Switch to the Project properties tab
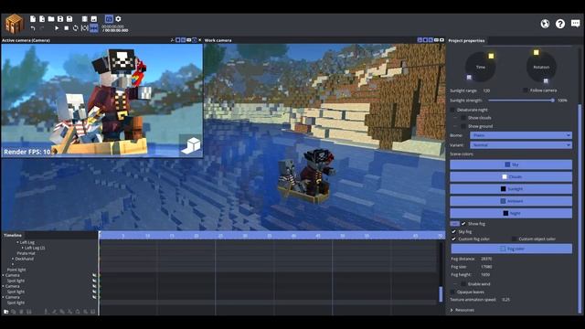The width and height of the screenshot is (585, 329). (x=466, y=40)
